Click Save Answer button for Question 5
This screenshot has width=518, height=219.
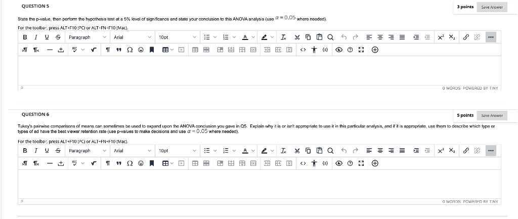pyautogui.click(x=492, y=7)
